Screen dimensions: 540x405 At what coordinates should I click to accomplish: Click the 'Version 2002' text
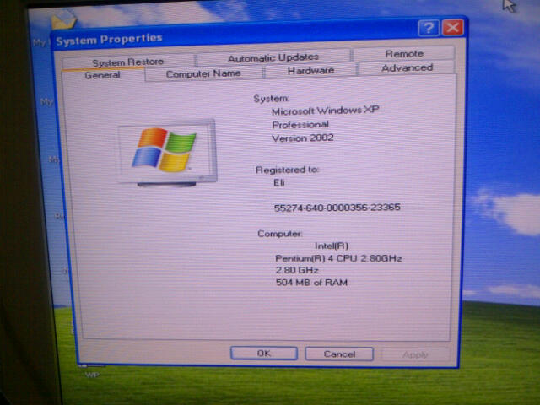[302, 138]
